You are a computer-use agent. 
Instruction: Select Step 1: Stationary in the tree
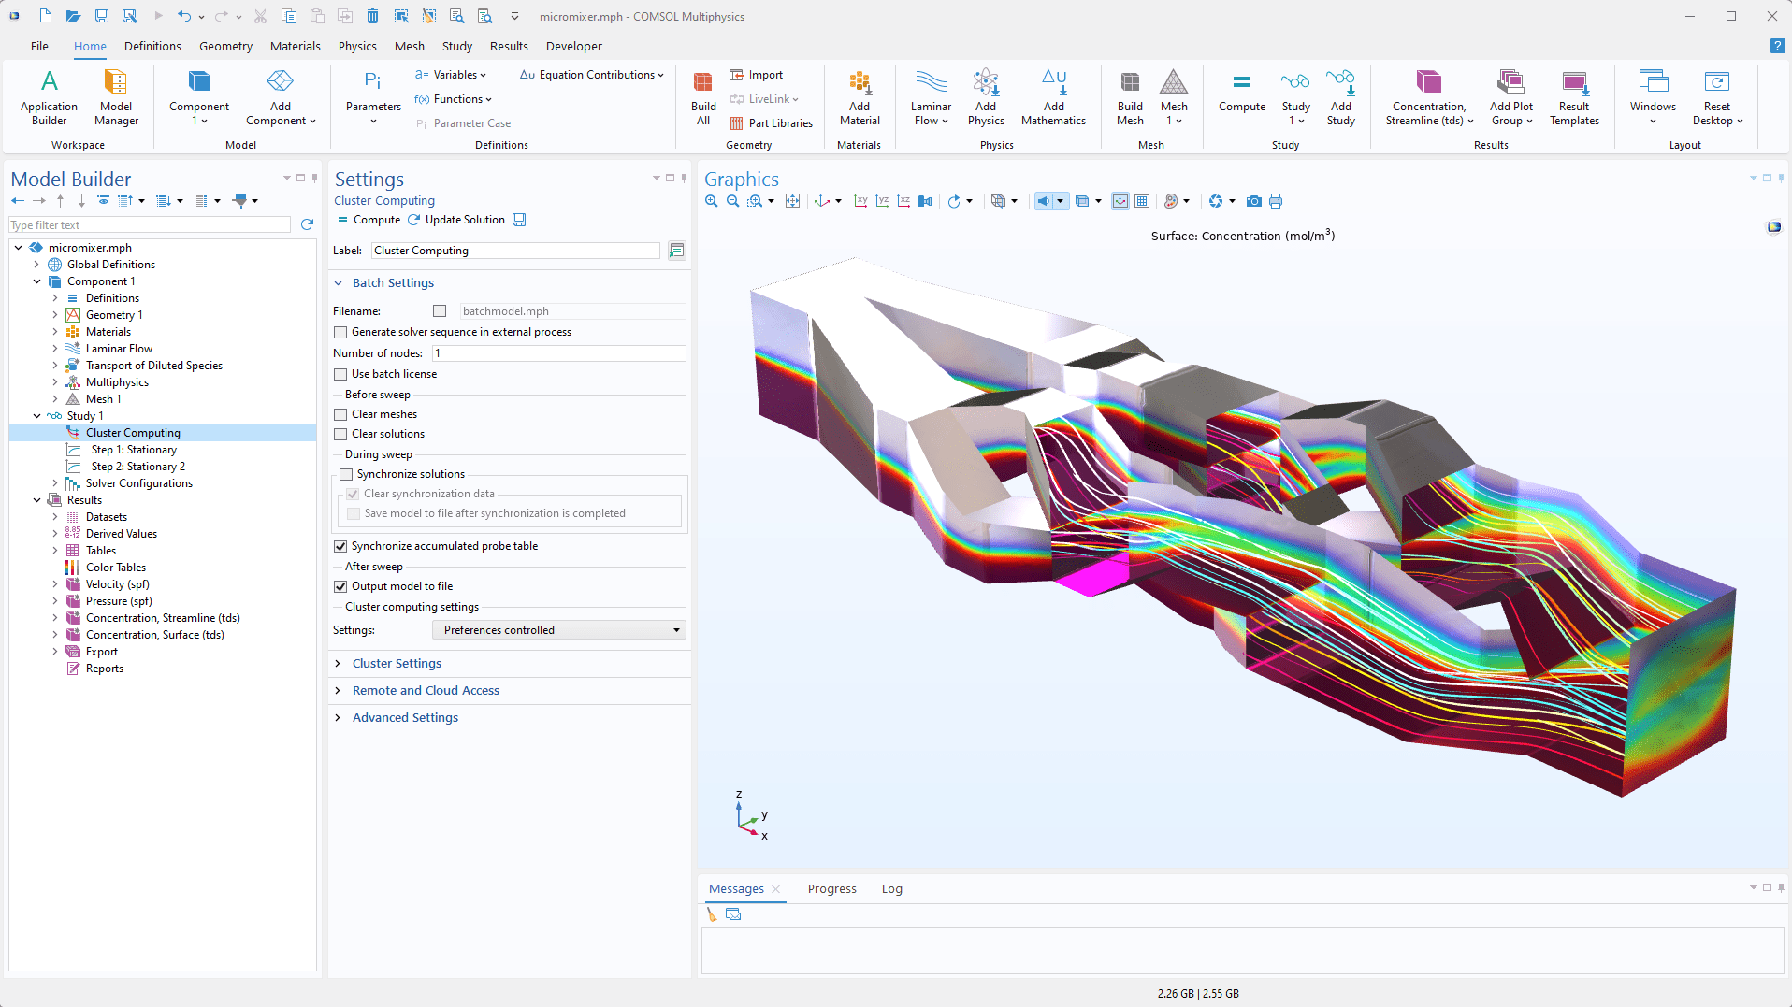pyautogui.click(x=134, y=450)
